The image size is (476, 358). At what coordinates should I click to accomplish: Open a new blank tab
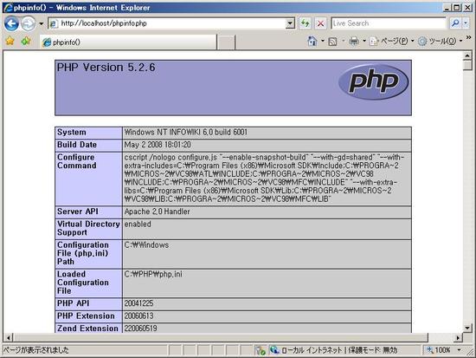tap(226, 42)
